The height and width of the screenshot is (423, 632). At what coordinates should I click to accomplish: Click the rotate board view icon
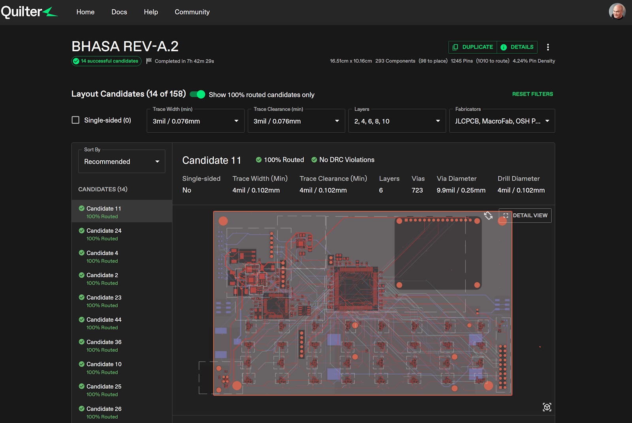point(488,215)
